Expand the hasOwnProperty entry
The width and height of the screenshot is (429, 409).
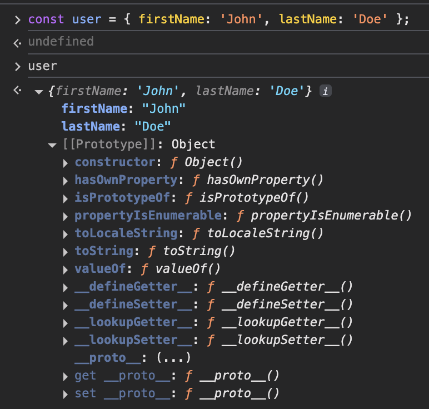point(65,181)
